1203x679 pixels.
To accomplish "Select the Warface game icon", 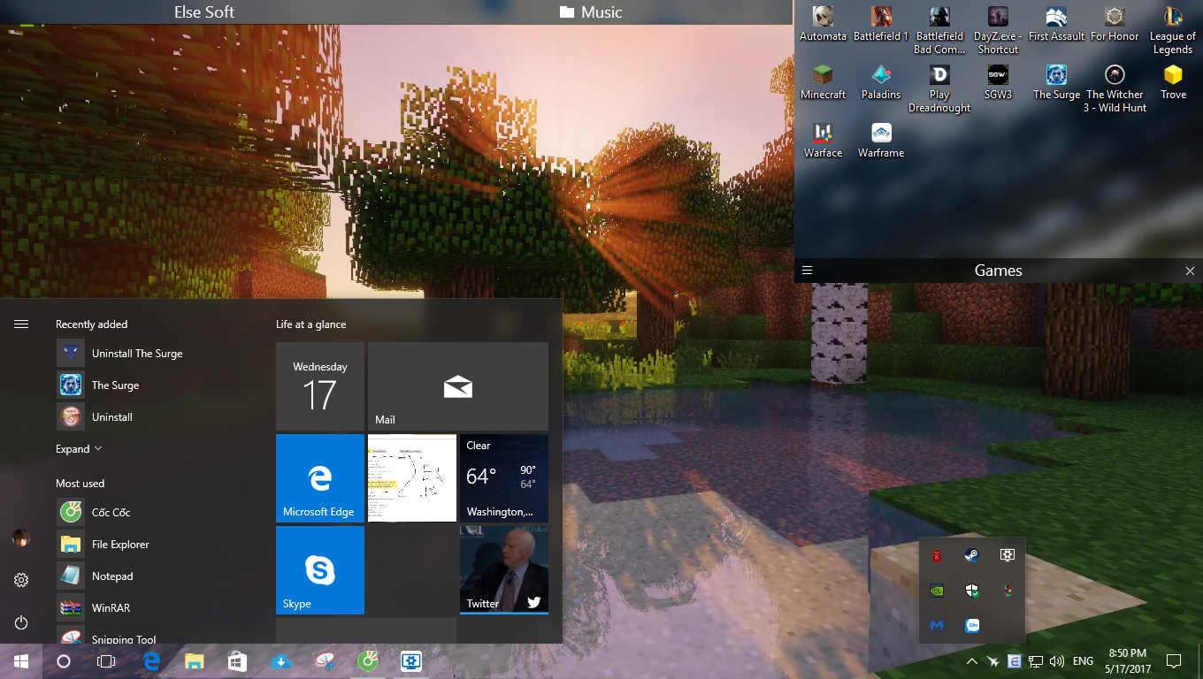I will point(823,141).
